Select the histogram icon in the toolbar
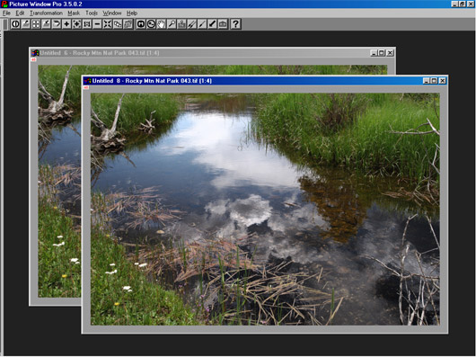This screenshot has width=476, height=357. [181, 24]
